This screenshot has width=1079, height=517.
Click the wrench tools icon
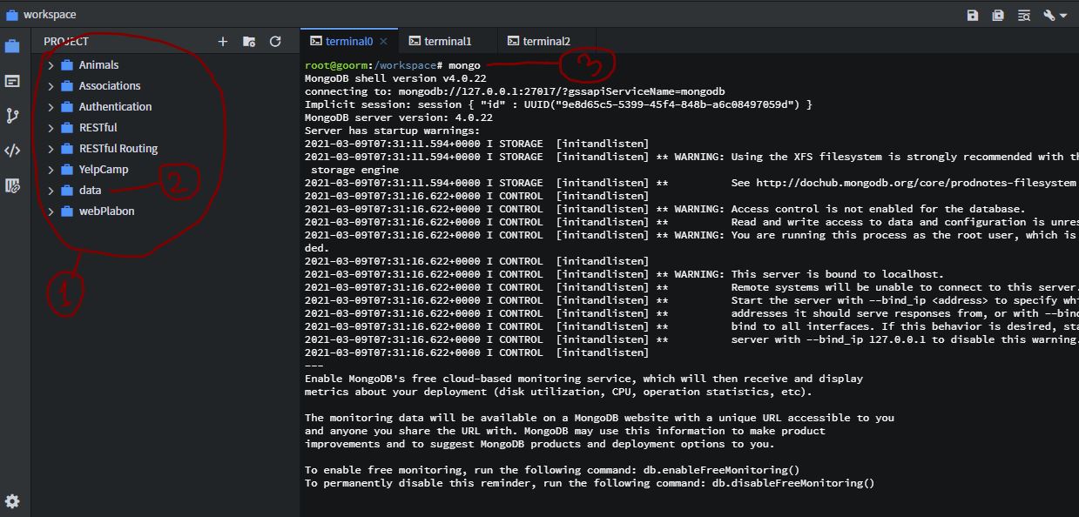pyautogui.click(x=1049, y=15)
